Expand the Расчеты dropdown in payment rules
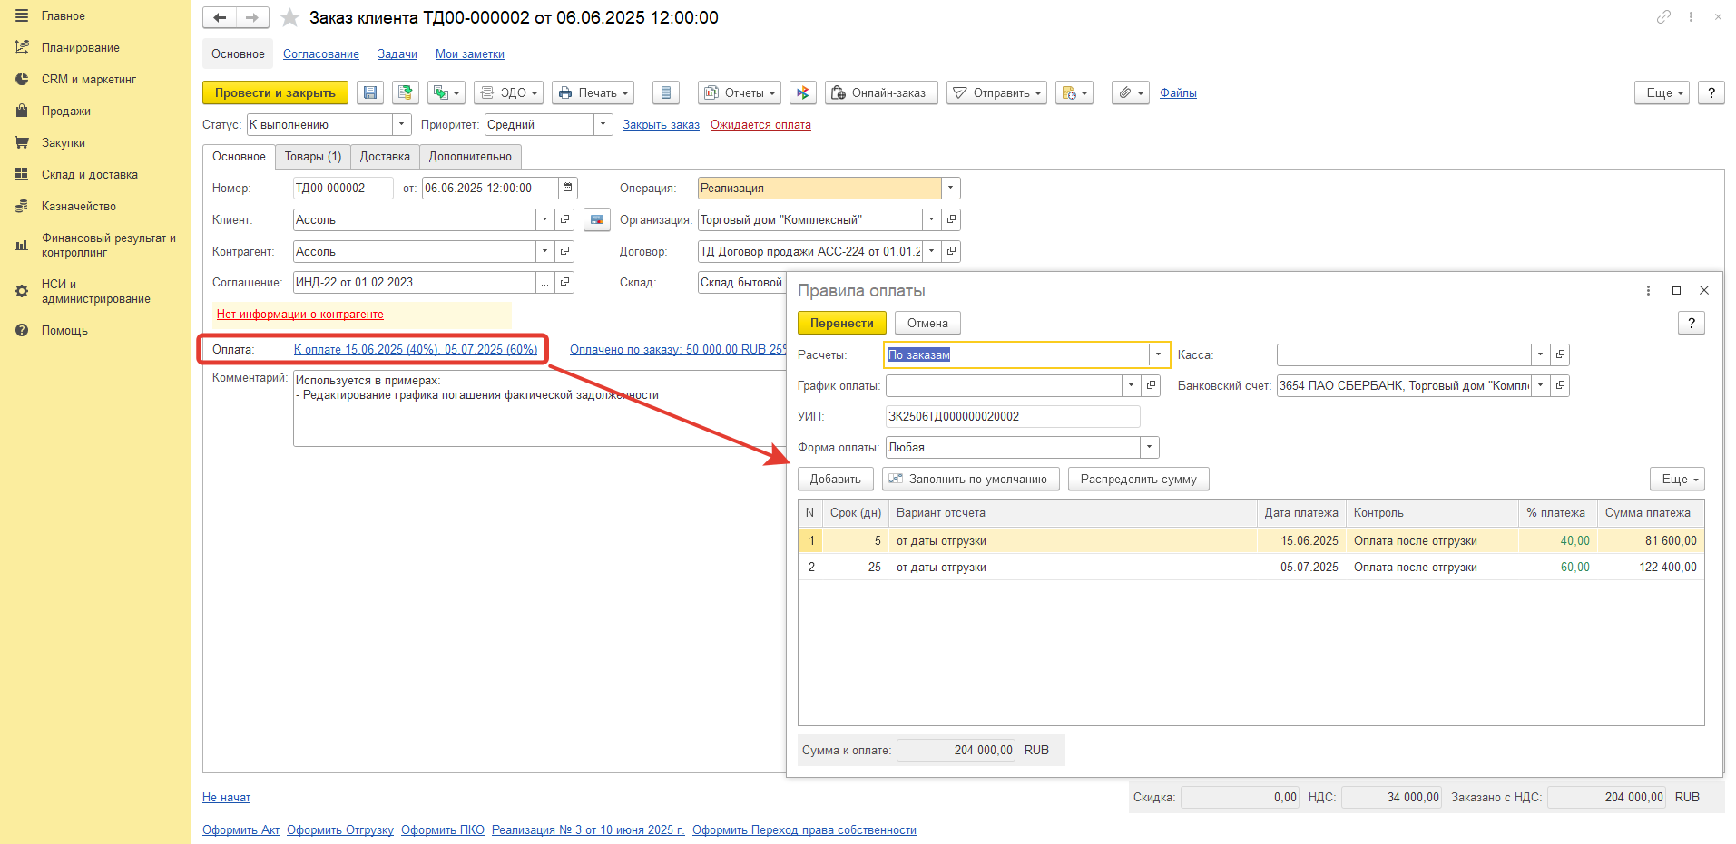1736x844 pixels. pyautogui.click(x=1159, y=354)
